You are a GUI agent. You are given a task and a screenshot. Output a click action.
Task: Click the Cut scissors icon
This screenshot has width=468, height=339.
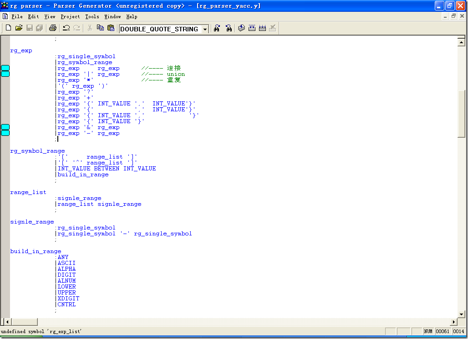(90, 28)
